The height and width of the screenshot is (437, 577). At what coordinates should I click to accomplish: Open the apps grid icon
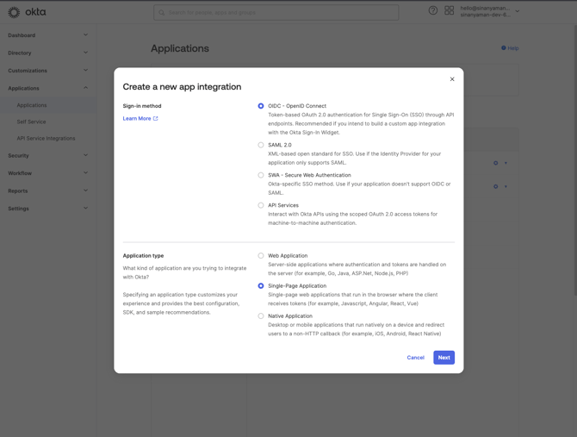click(449, 11)
